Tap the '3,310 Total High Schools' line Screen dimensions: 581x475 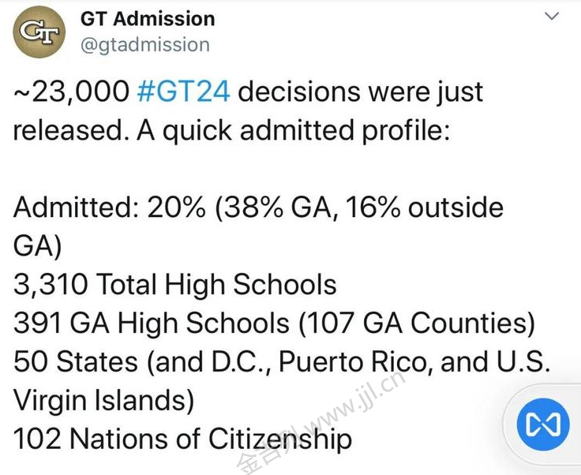[175, 284]
